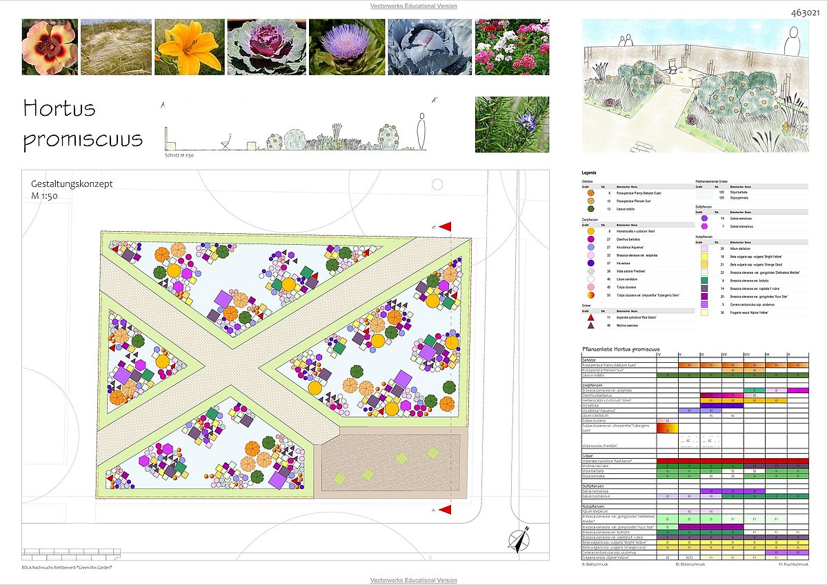The width and height of the screenshot is (827, 585).
Task: Click the 'Hortus promiscuus' handwritten title
Action: click(x=83, y=124)
